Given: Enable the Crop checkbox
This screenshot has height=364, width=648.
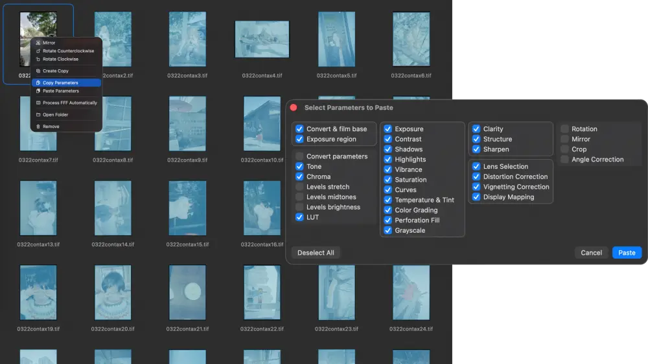Looking at the screenshot, I should point(565,149).
